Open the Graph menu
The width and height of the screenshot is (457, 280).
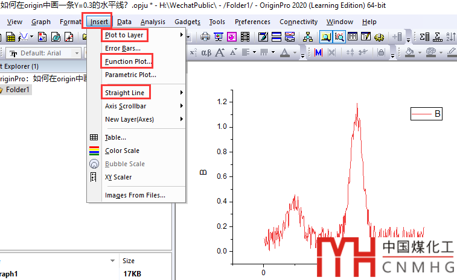(x=41, y=22)
